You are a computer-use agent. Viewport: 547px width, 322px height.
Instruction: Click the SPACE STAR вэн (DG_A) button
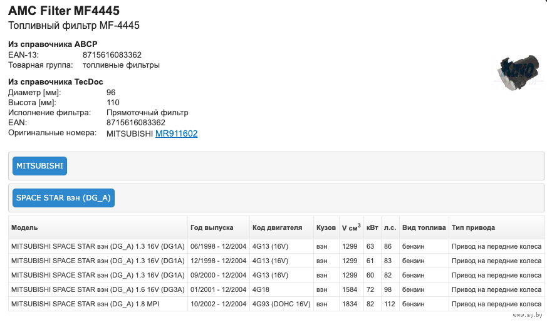[x=63, y=198]
